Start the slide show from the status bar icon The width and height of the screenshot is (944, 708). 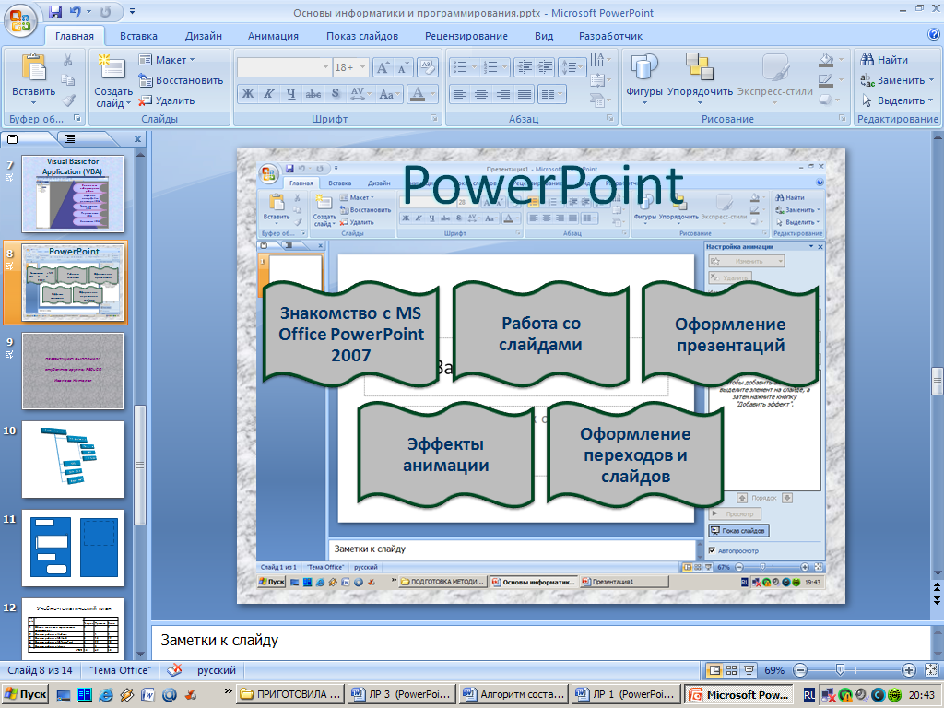749,670
